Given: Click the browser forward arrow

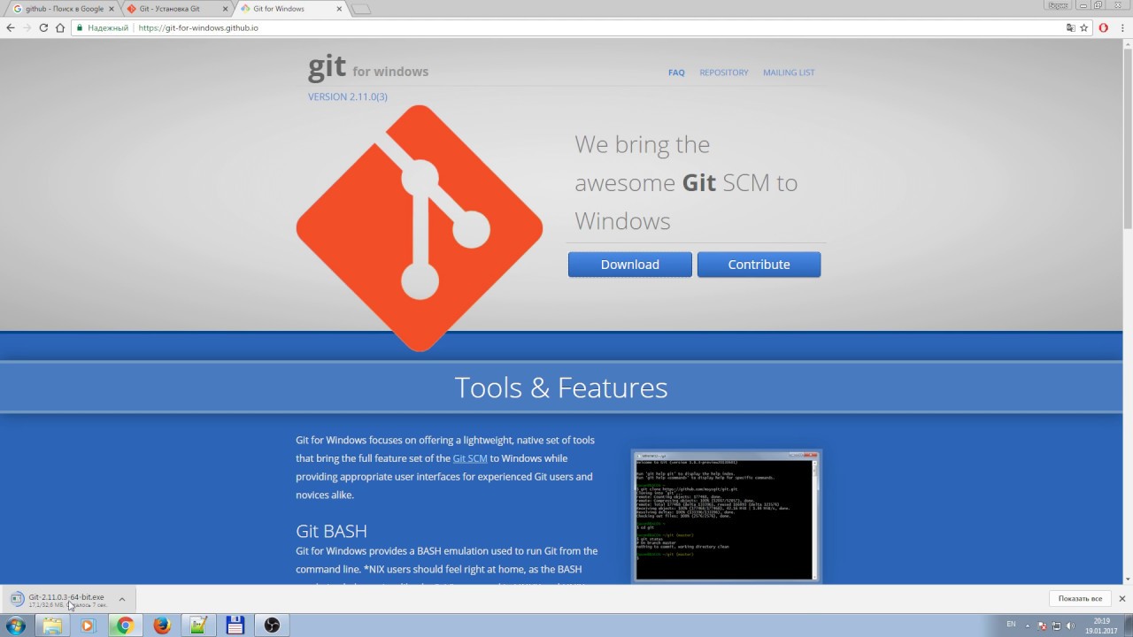Looking at the screenshot, I should 27,27.
